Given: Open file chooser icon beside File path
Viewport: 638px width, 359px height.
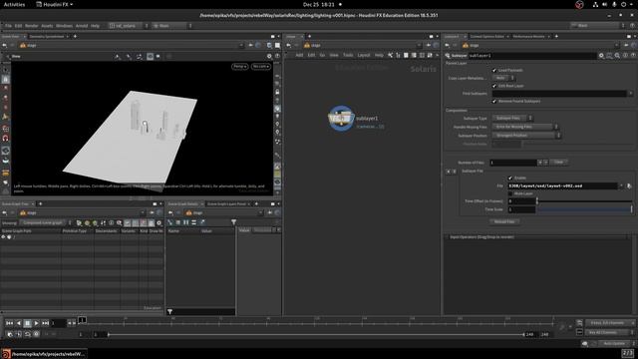Looking at the screenshot, I should coord(629,186).
